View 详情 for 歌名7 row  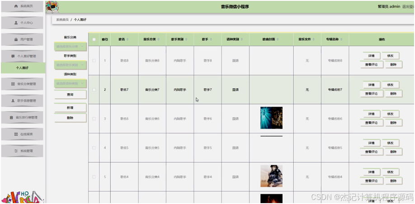372,85
